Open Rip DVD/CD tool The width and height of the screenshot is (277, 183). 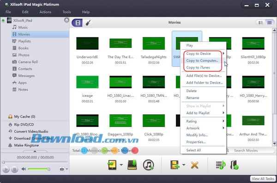pos(24,124)
